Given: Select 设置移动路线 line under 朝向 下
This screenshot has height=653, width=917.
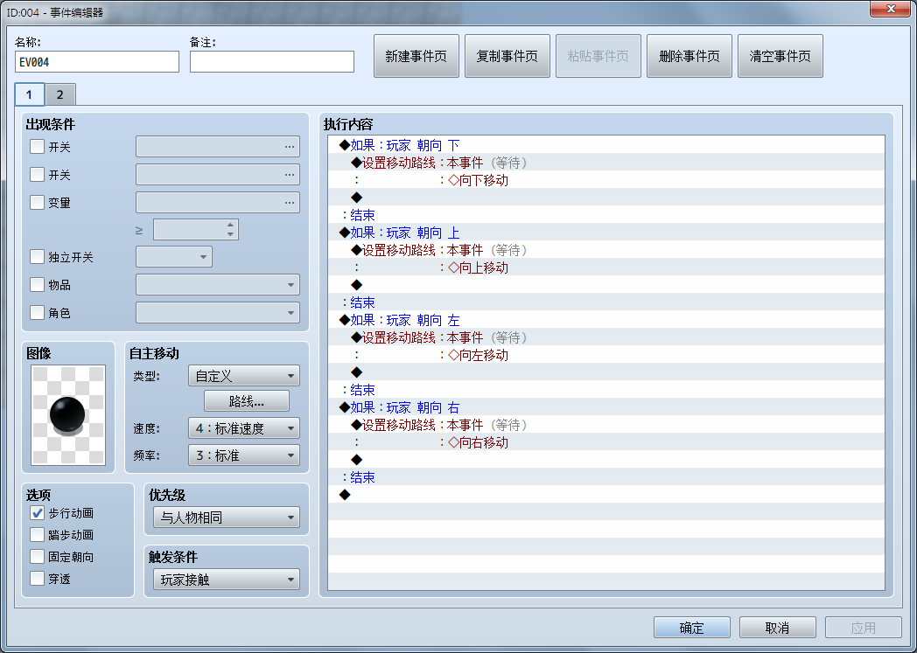Looking at the screenshot, I should 605,163.
